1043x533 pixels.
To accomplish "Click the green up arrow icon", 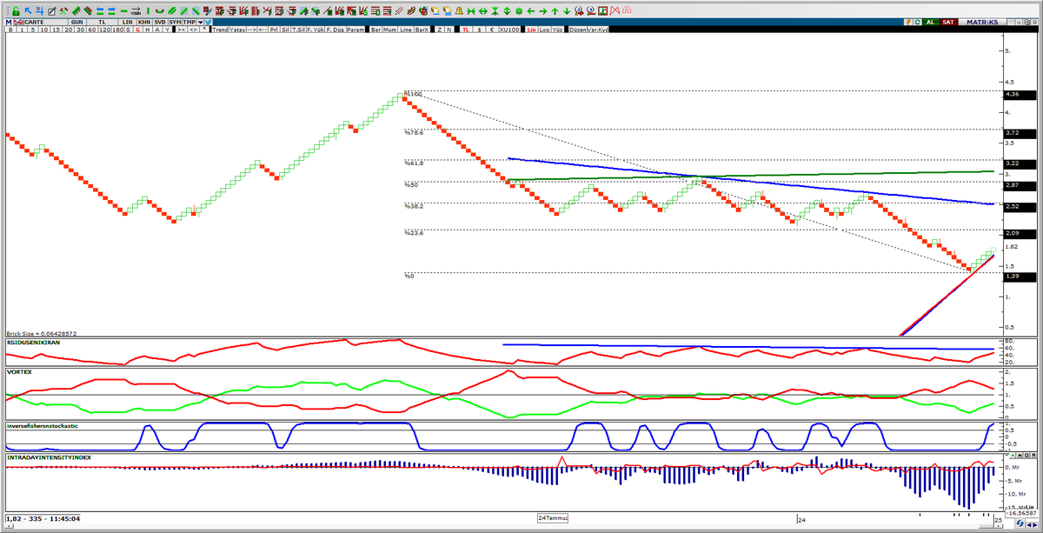I will pyautogui.click(x=555, y=11).
